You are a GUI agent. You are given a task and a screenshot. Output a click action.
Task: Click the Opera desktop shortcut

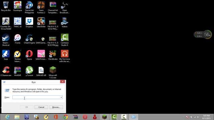(29, 55)
